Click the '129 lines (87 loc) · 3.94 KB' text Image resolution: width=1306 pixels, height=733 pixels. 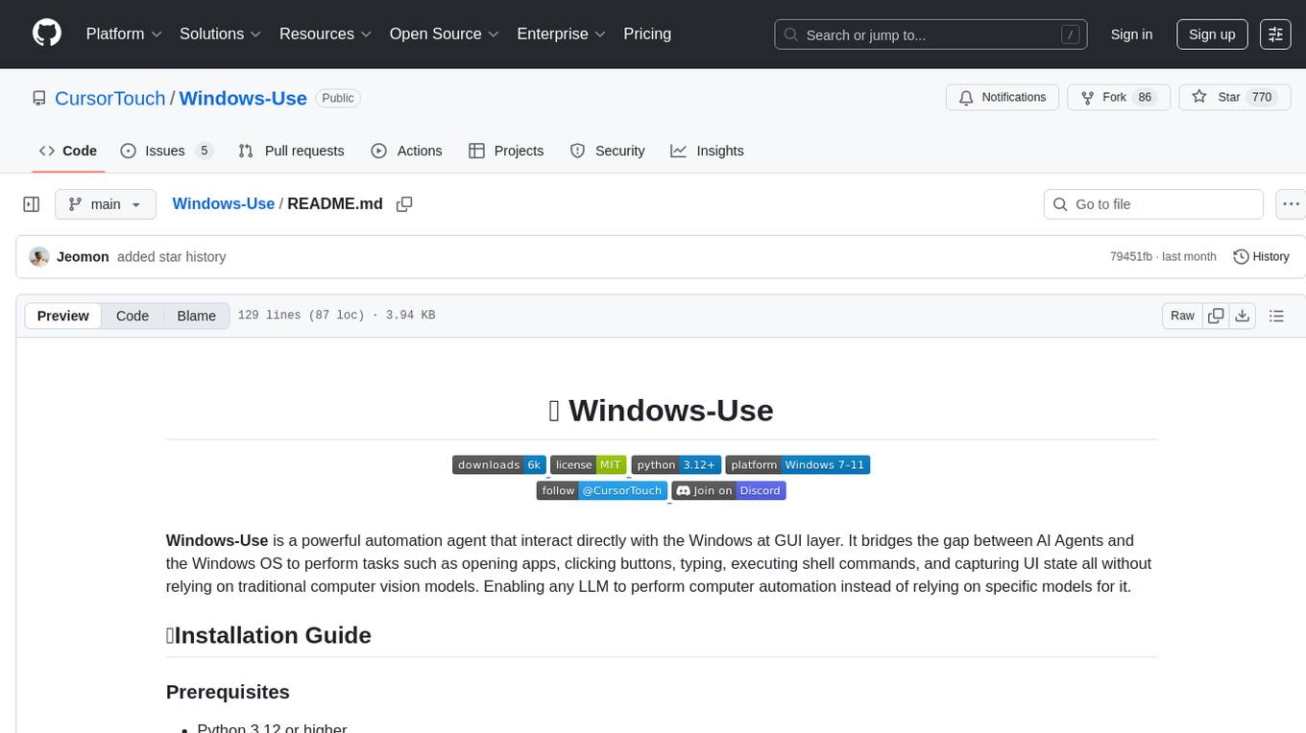tap(336, 315)
